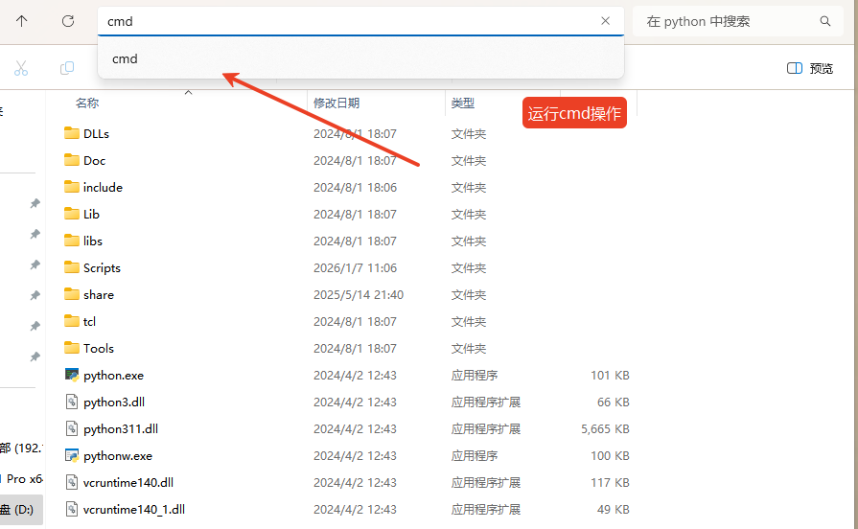Click the pythonw.exe file name
The height and width of the screenshot is (529, 858).
118,456
